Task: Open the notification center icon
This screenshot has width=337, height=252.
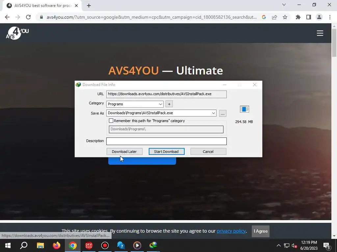Action: coord(326,245)
